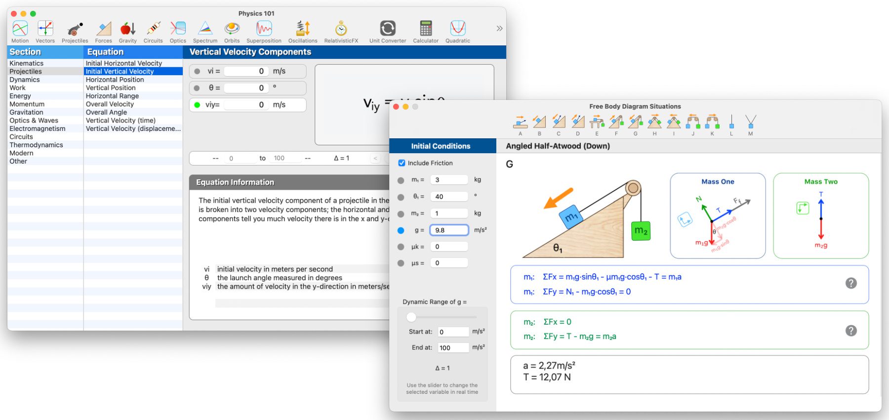Choose Horizontal Range equation
The width and height of the screenshot is (889, 420).
(x=112, y=96)
